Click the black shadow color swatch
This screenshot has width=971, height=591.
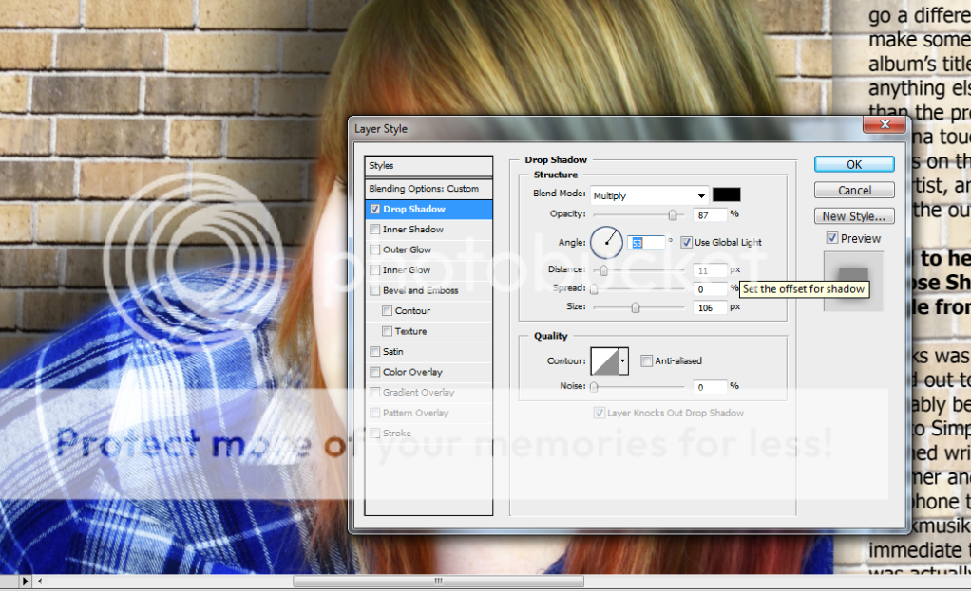tap(726, 195)
